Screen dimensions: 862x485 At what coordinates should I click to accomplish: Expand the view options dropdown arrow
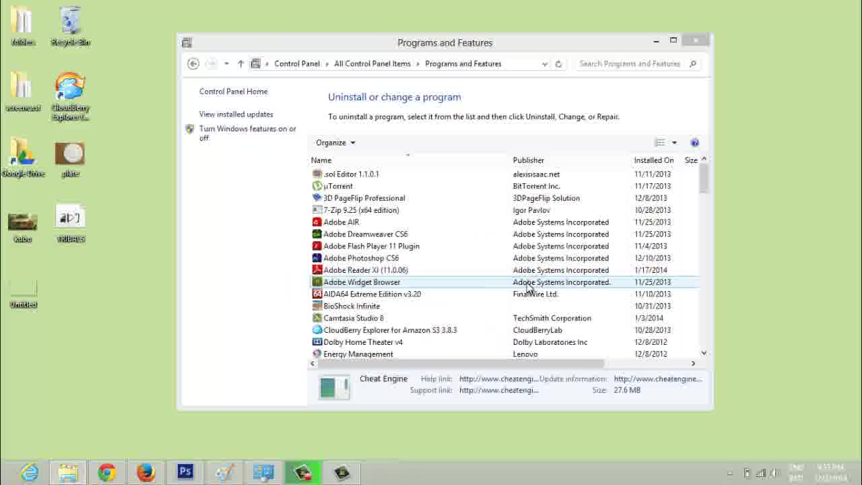click(674, 143)
